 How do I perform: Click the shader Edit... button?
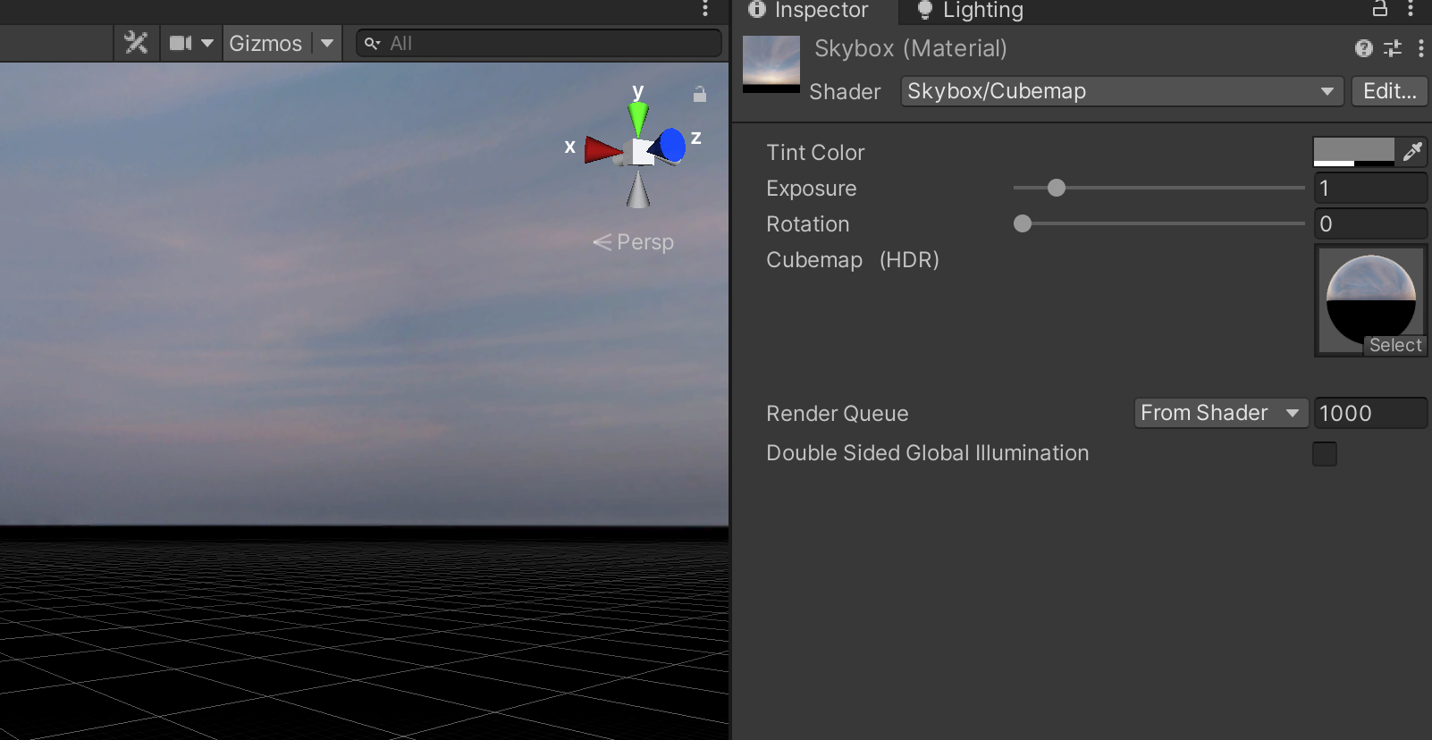pos(1389,91)
